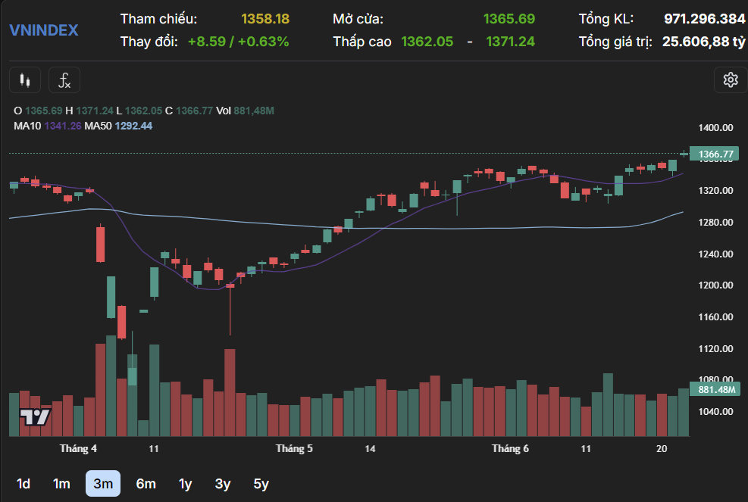The image size is (748, 502).
Task: Click the 1160.00 price axis label
Action: coord(715,316)
